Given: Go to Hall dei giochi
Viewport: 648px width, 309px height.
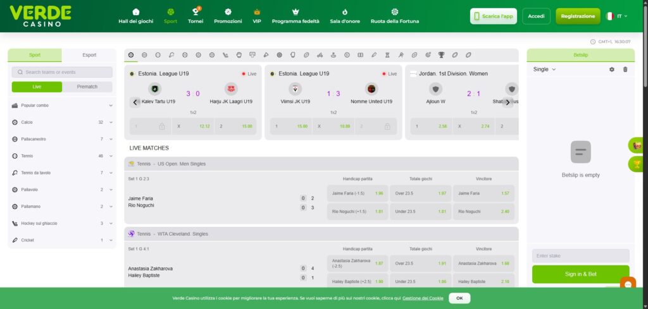Looking at the screenshot, I should (x=135, y=16).
